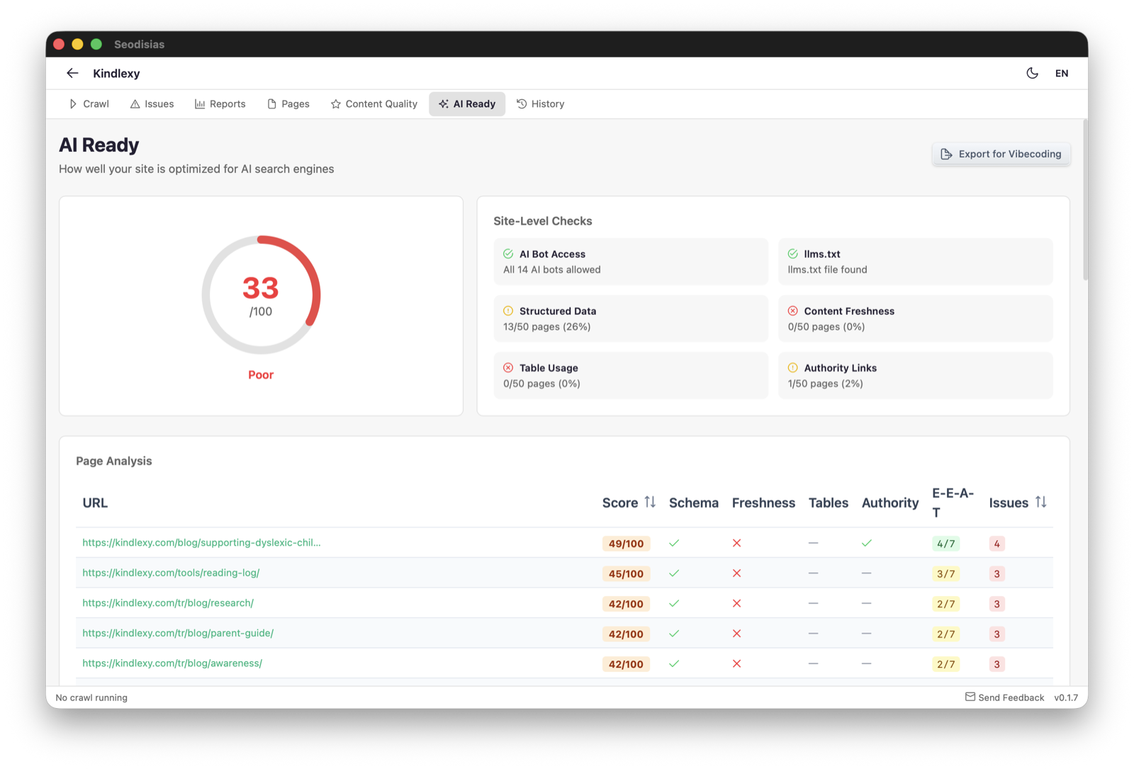Click the 33/100 score gauge
The height and width of the screenshot is (769, 1134).
pos(261,295)
